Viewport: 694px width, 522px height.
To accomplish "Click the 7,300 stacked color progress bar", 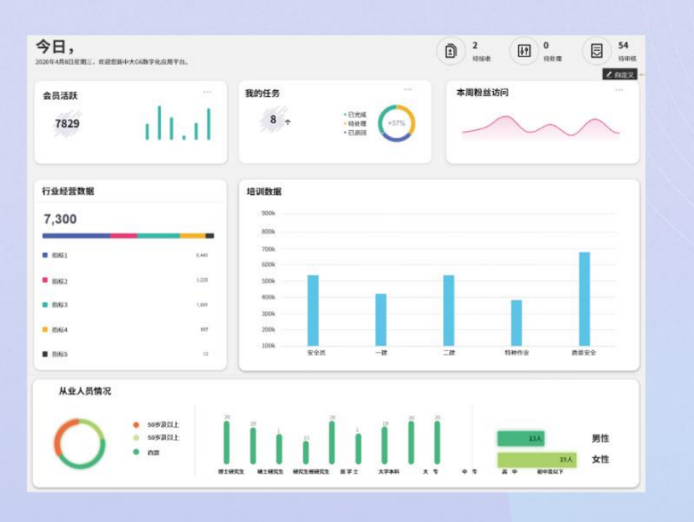I will tap(128, 236).
